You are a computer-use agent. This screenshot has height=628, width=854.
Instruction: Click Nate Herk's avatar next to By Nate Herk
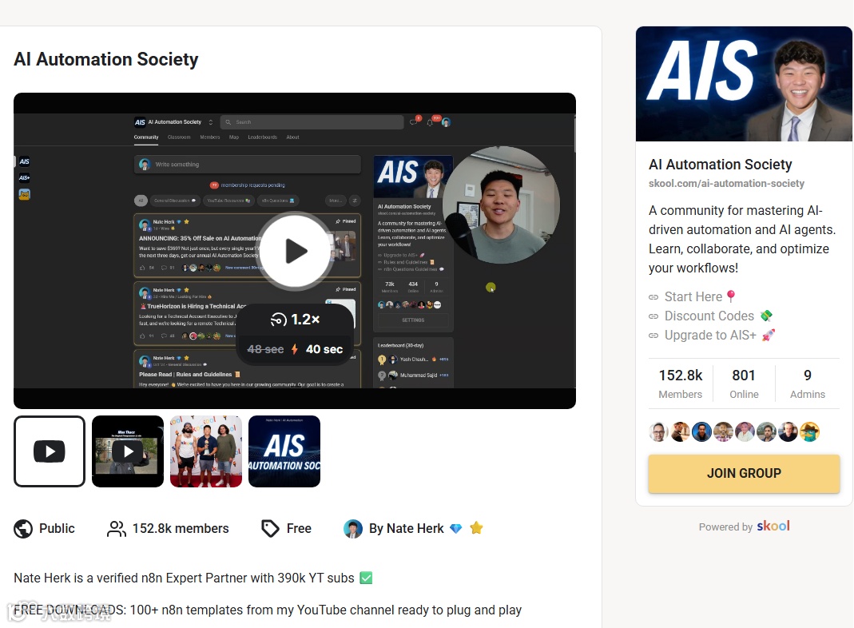click(x=353, y=528)
